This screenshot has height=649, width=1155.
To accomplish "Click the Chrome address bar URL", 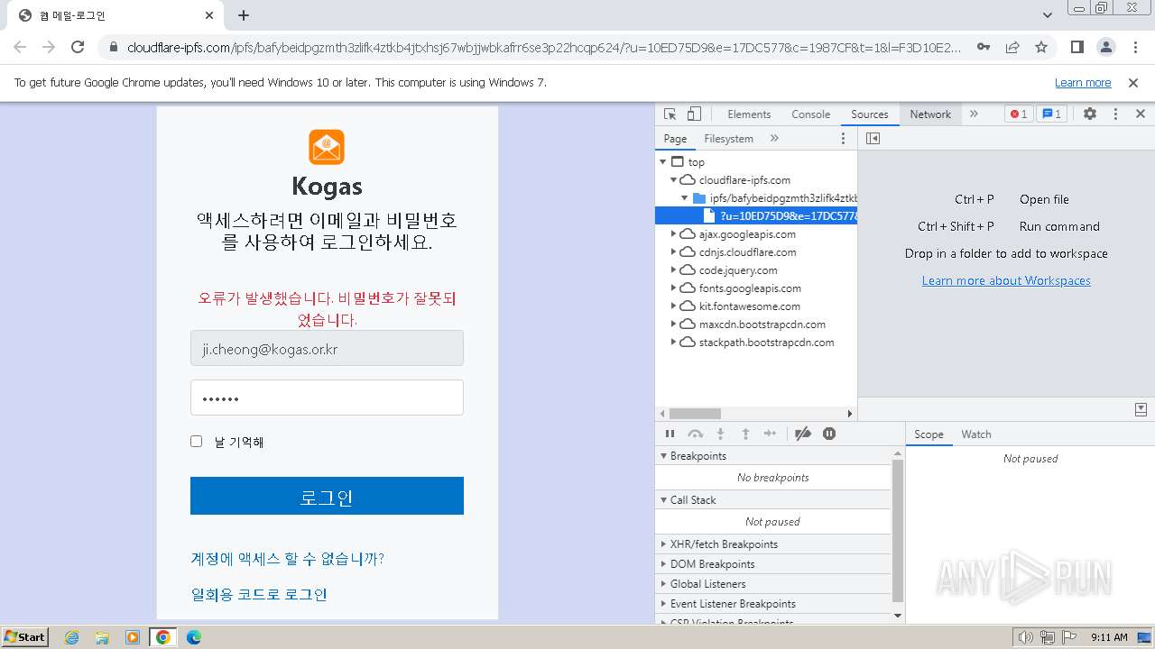I will point(544,47).
